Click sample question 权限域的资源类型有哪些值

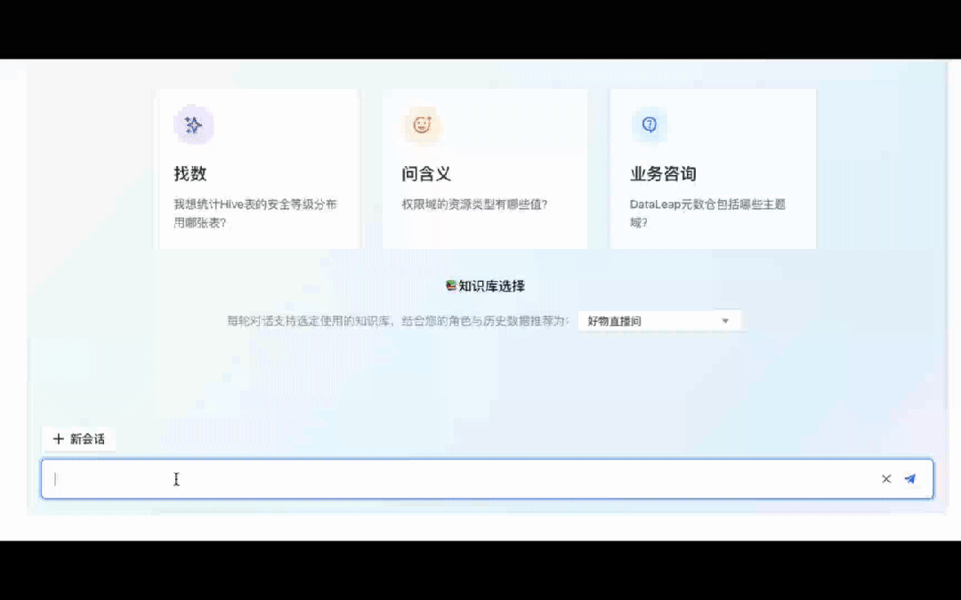474,204
